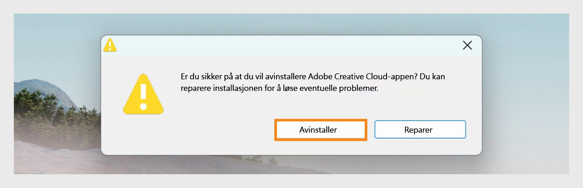583x188 pixels.
Task: Click the mountain peak in the wallpaper
Action: point(40,84)
